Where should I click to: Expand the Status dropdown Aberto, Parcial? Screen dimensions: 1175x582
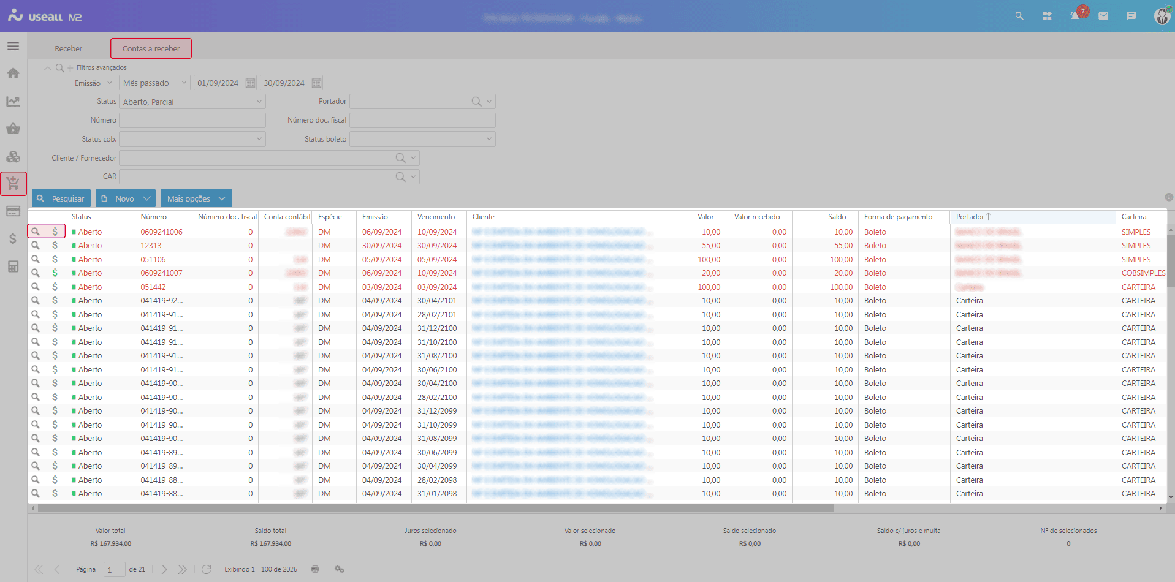[259, 102]
